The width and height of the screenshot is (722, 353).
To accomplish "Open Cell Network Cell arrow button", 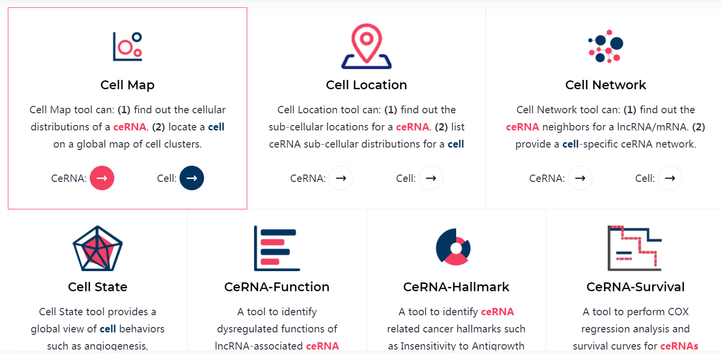I will pyautogui.click(x=670, y=178).
